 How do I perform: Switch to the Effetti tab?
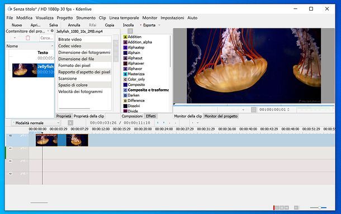coord(151,116)
